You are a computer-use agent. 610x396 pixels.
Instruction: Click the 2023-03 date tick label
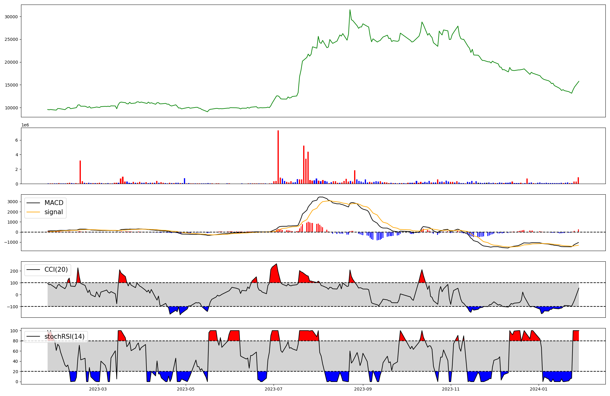[x=98, y=389]
